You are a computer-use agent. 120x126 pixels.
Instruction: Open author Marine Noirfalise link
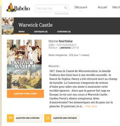coord(61,41)
